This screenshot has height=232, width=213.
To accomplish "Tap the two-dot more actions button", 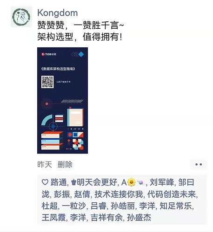I will (199, 164).
